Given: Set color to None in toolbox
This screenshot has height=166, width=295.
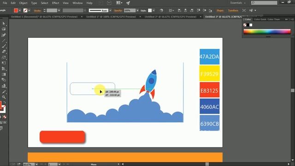Looking at the screenshot, I should (5, 117).
